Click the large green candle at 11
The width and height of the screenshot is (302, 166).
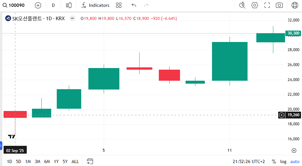[x=230, y=61]
